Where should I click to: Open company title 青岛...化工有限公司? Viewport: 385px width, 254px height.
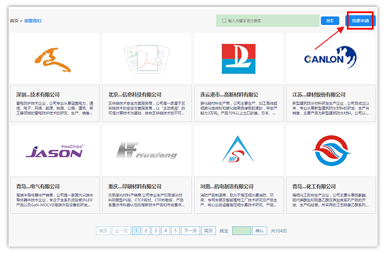(x=314, y=187)
